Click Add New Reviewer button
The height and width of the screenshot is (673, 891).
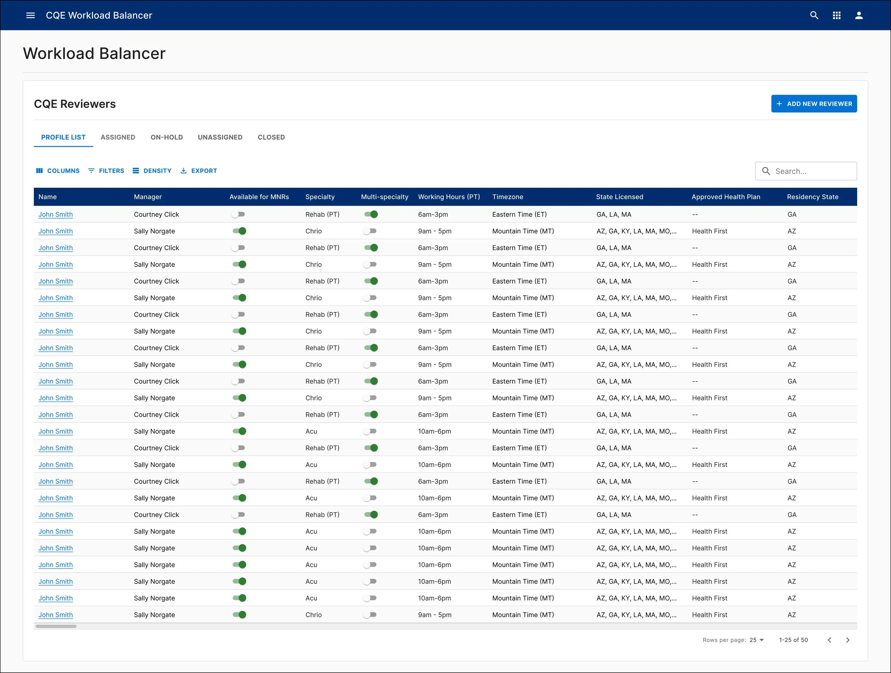(814, 104)
